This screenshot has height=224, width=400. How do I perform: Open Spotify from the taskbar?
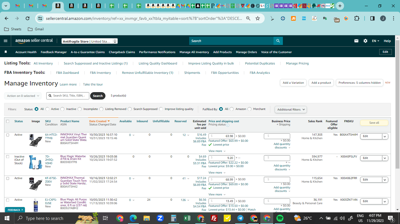(280, 218)
